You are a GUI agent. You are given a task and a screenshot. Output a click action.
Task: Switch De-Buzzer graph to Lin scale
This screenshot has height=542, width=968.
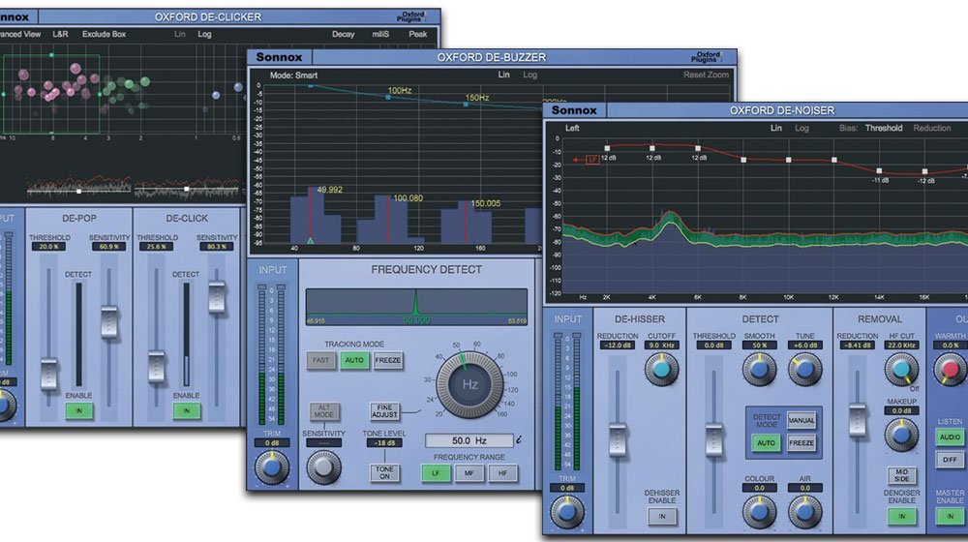click(503, 75)
